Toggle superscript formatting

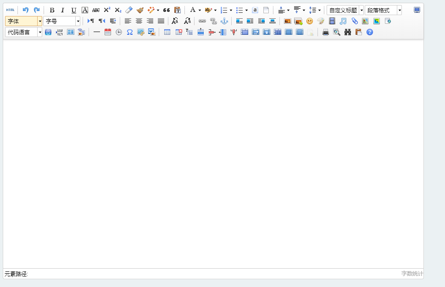107,10
